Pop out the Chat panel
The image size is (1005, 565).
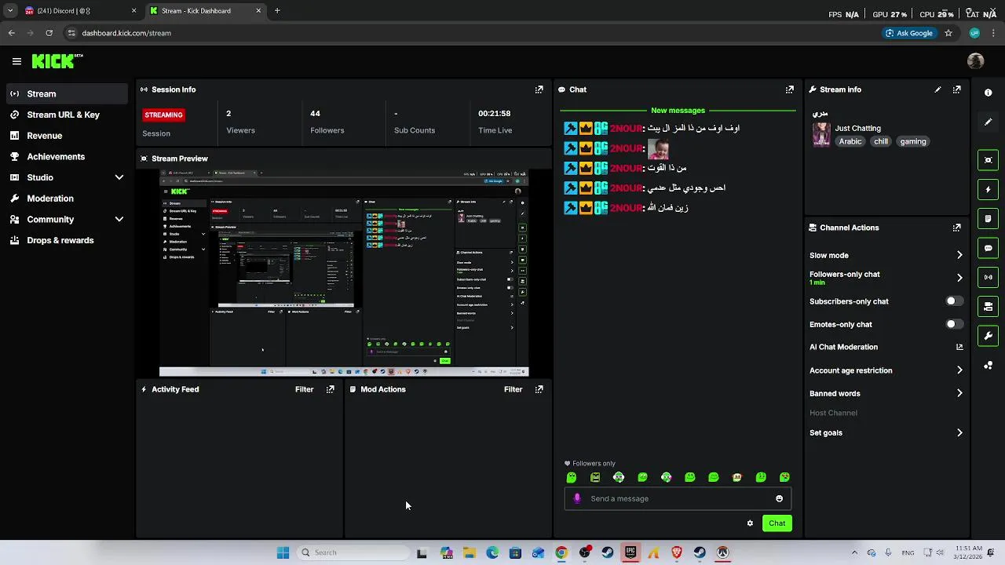tap(790, 89)
